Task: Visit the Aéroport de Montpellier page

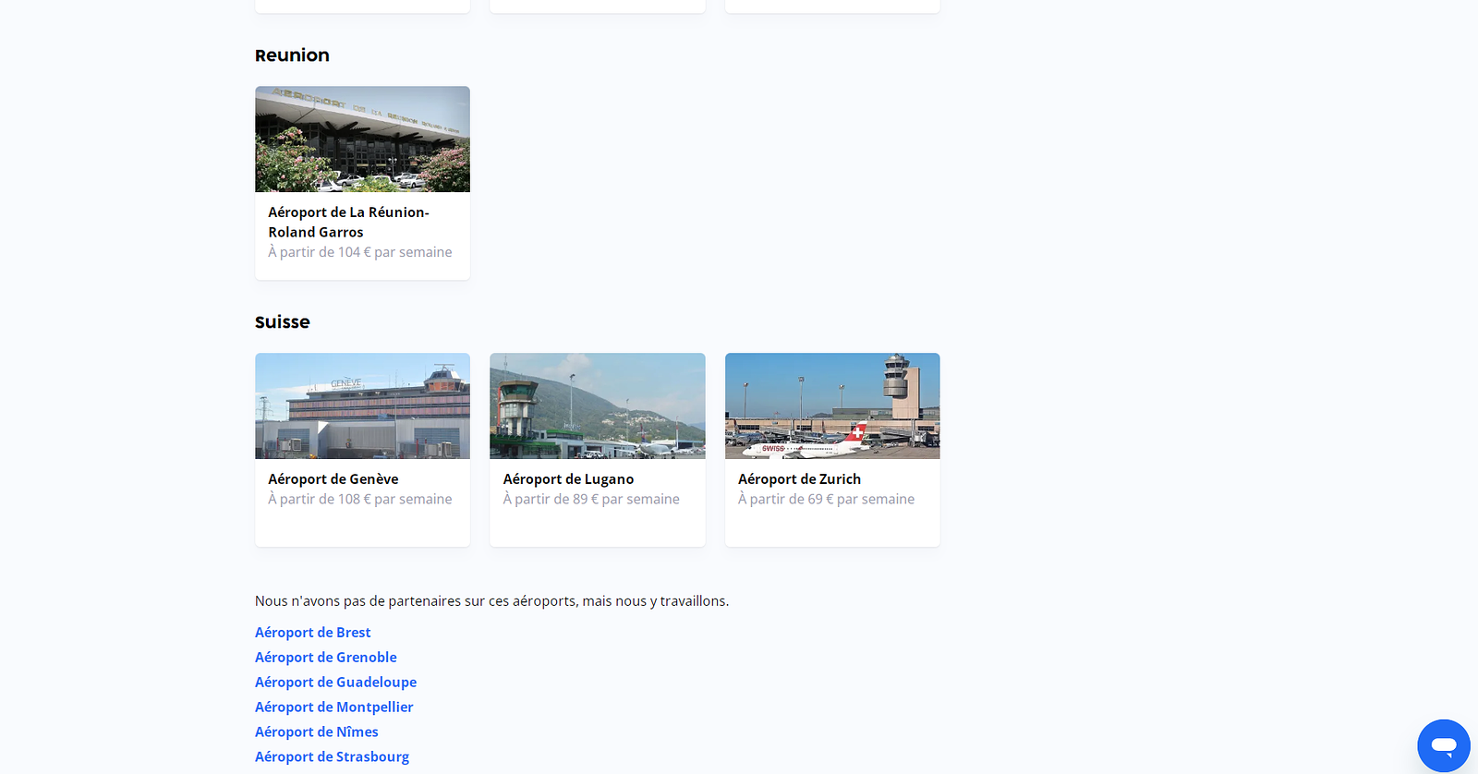Action: [x=334, y=707]
